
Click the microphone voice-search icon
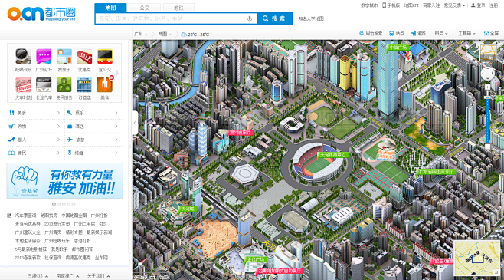coord(250,18)
